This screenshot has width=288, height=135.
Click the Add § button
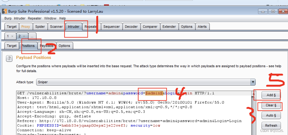pyautogui.click(x=271, y=95)
